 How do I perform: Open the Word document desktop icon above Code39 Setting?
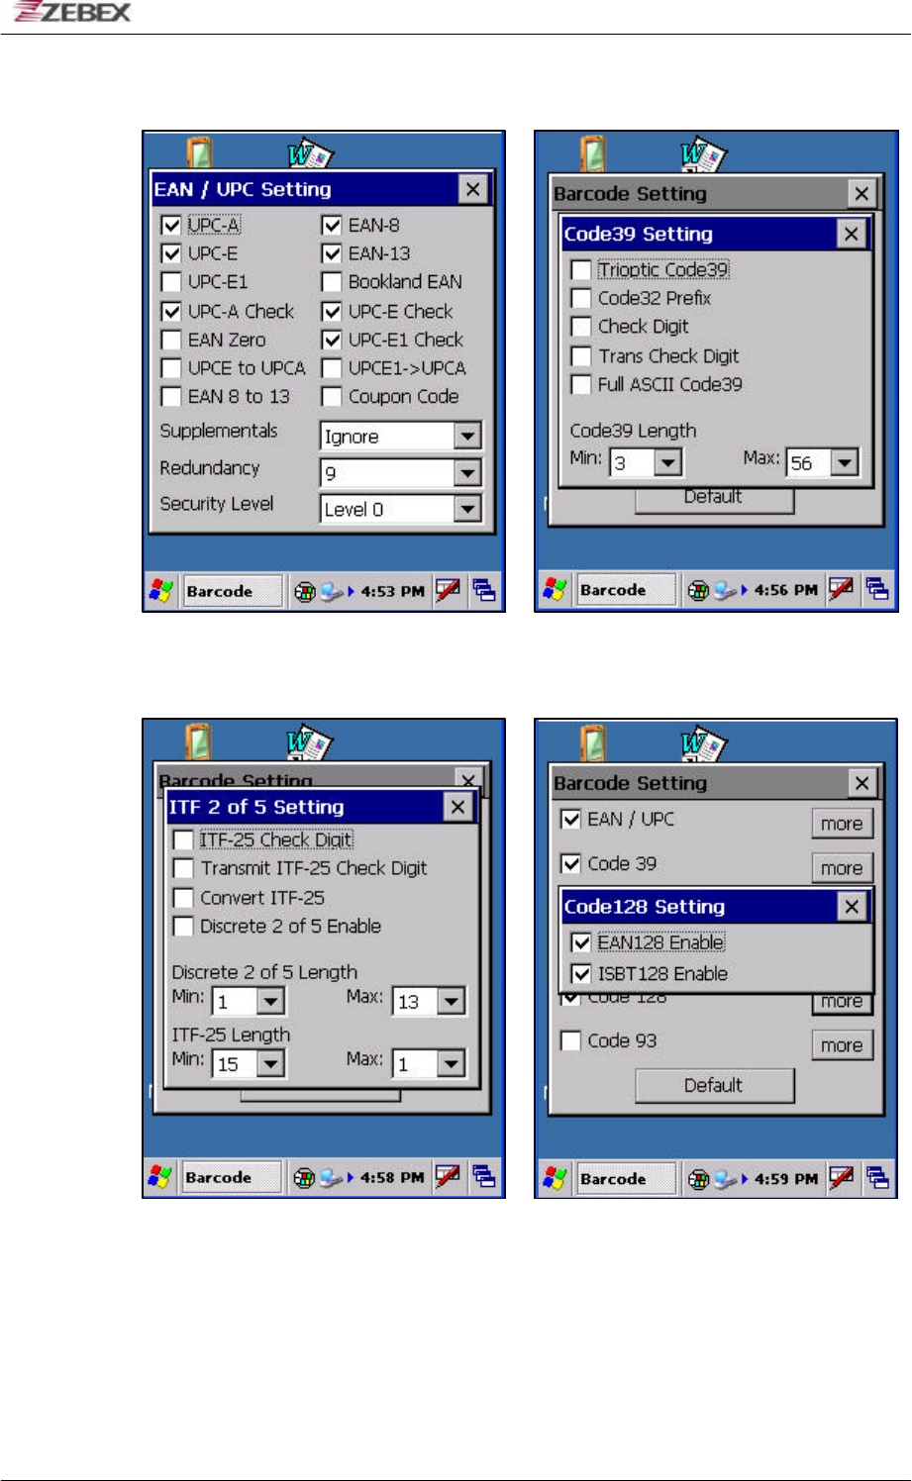click(704, 153)
